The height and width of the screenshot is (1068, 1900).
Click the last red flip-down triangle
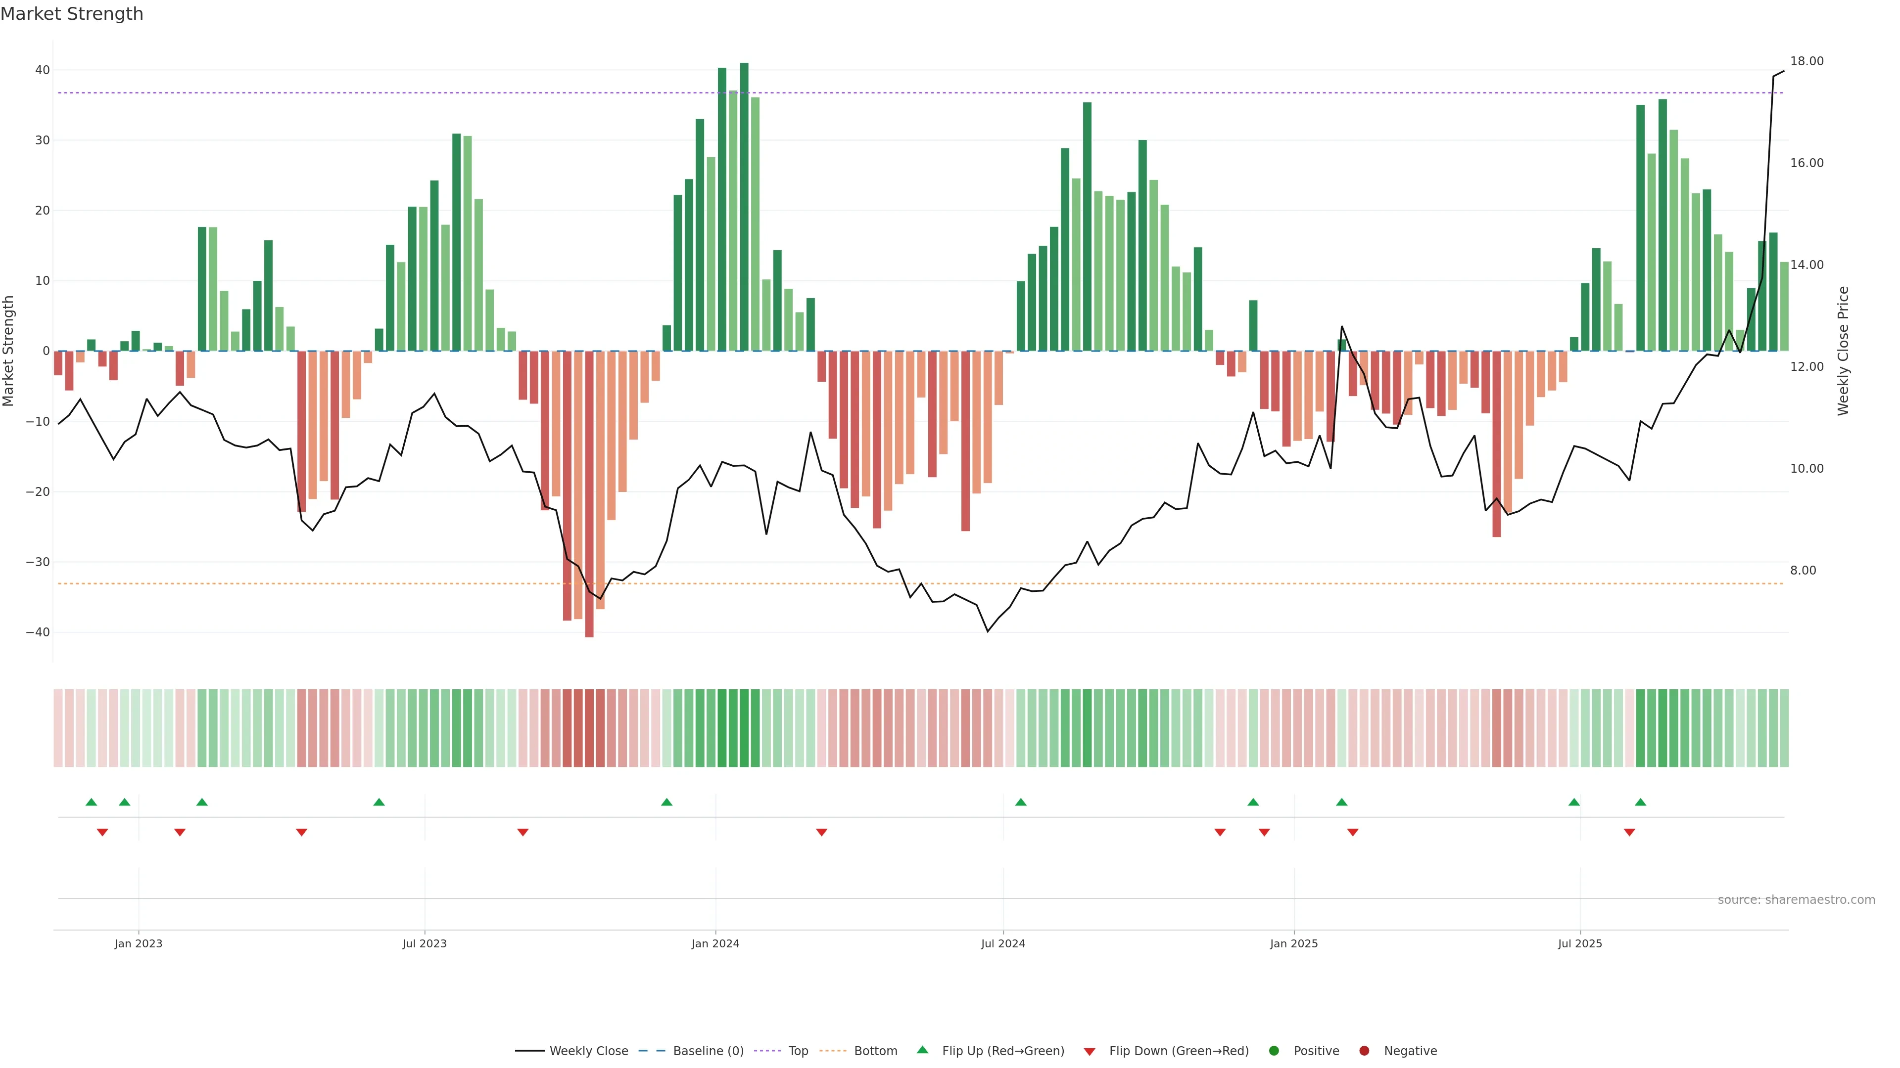(x=1629, y=832)
